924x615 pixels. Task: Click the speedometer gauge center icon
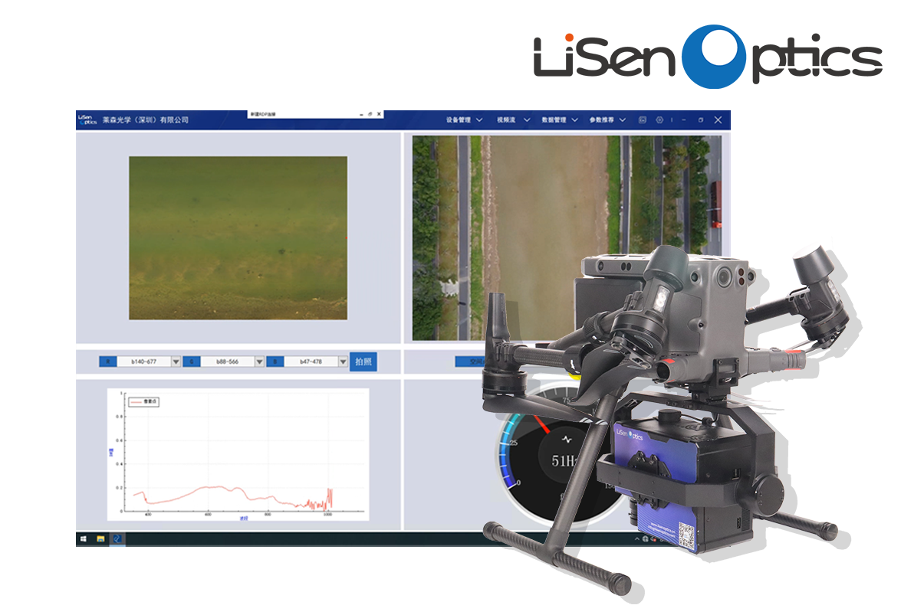click(566, 441)
